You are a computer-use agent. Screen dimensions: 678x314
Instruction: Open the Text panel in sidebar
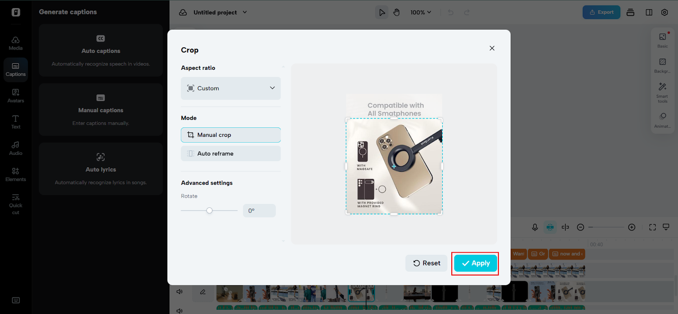point(16,122)
